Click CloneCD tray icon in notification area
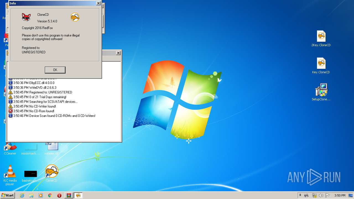 [306, 195]
